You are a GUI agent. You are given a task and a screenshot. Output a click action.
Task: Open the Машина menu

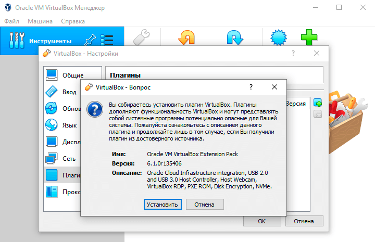(x=40, y=21)
